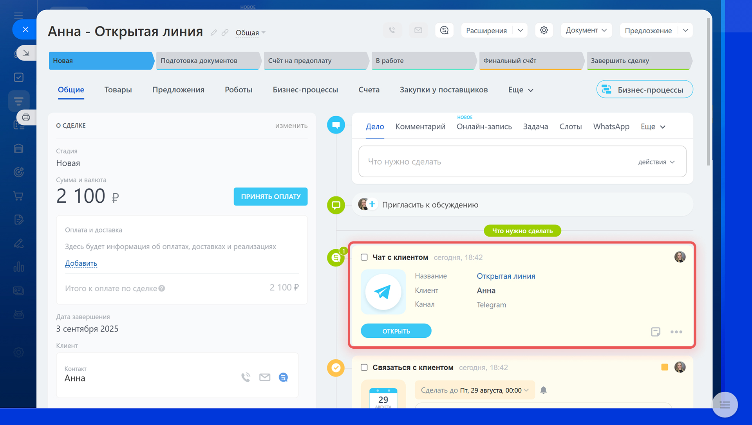This screenshot has width=752, height=425.
Task: Click the reminder bell icon near the deadline
Action: click(x=543, y=390)
